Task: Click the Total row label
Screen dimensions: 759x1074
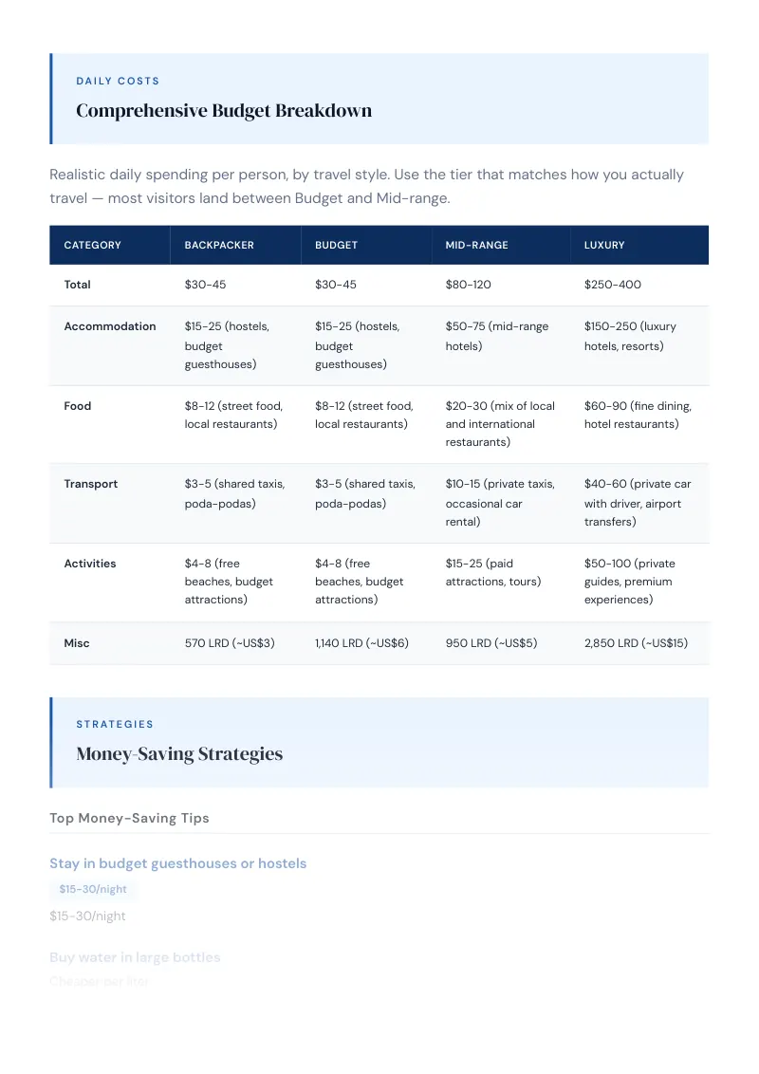Action: point(78,285)
